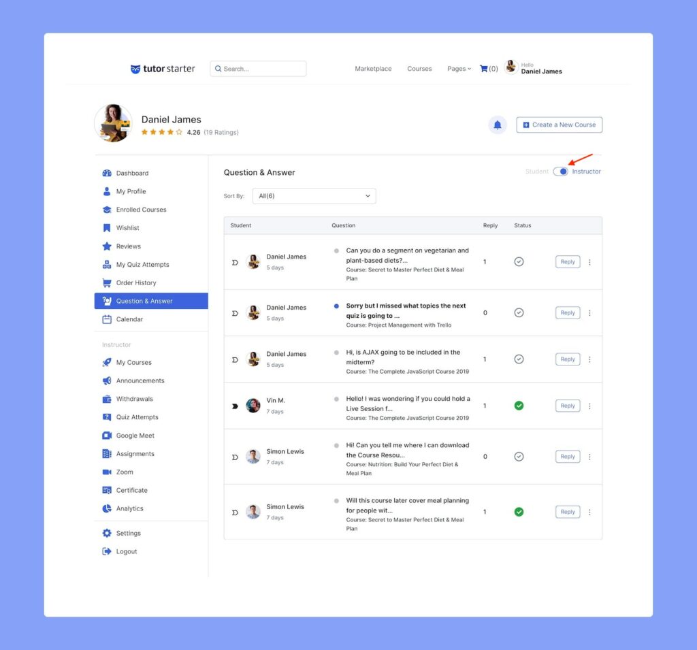The image size is (697, 650).
Task: Expand the Pages menu dropdown
Action: coord(459,69)
